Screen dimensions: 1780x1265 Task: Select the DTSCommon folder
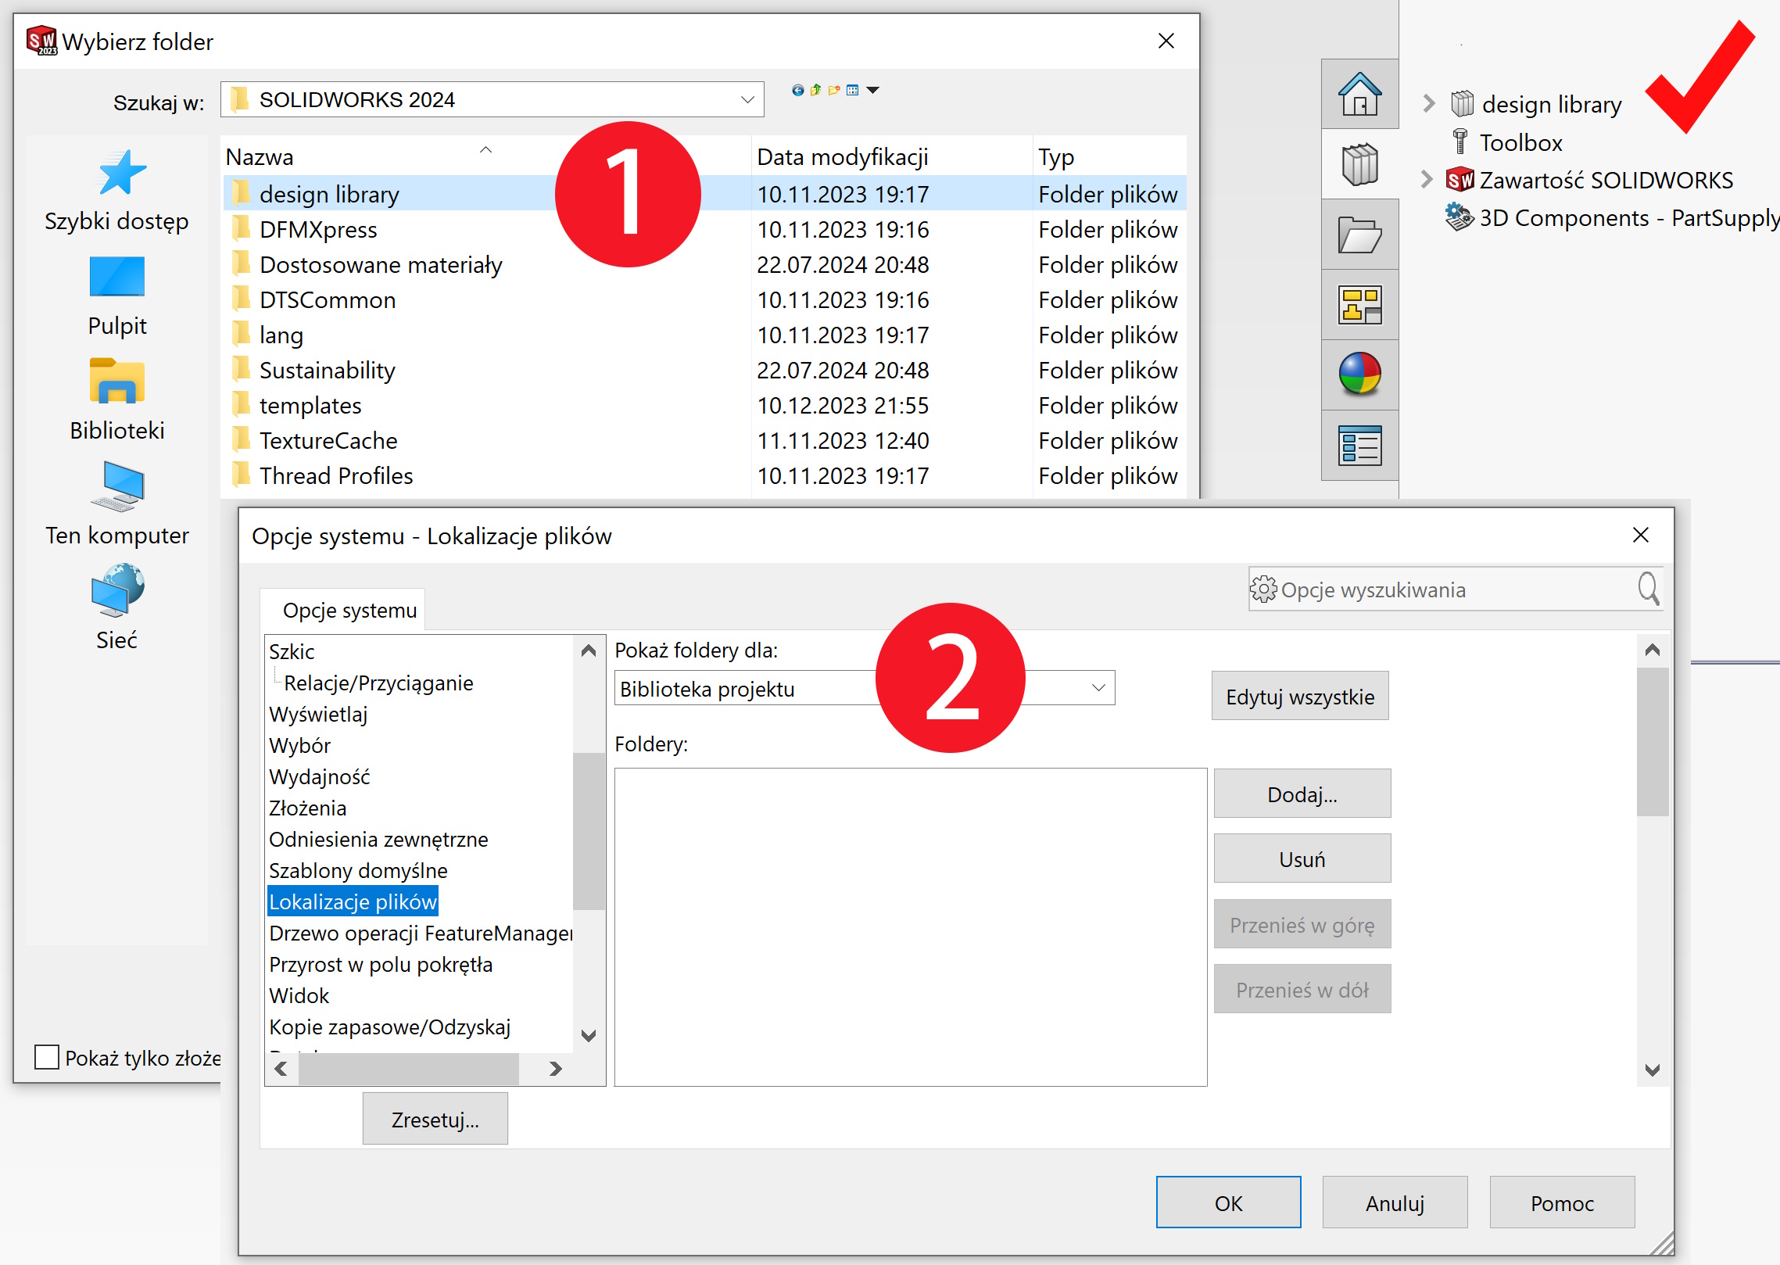[327, 299]
